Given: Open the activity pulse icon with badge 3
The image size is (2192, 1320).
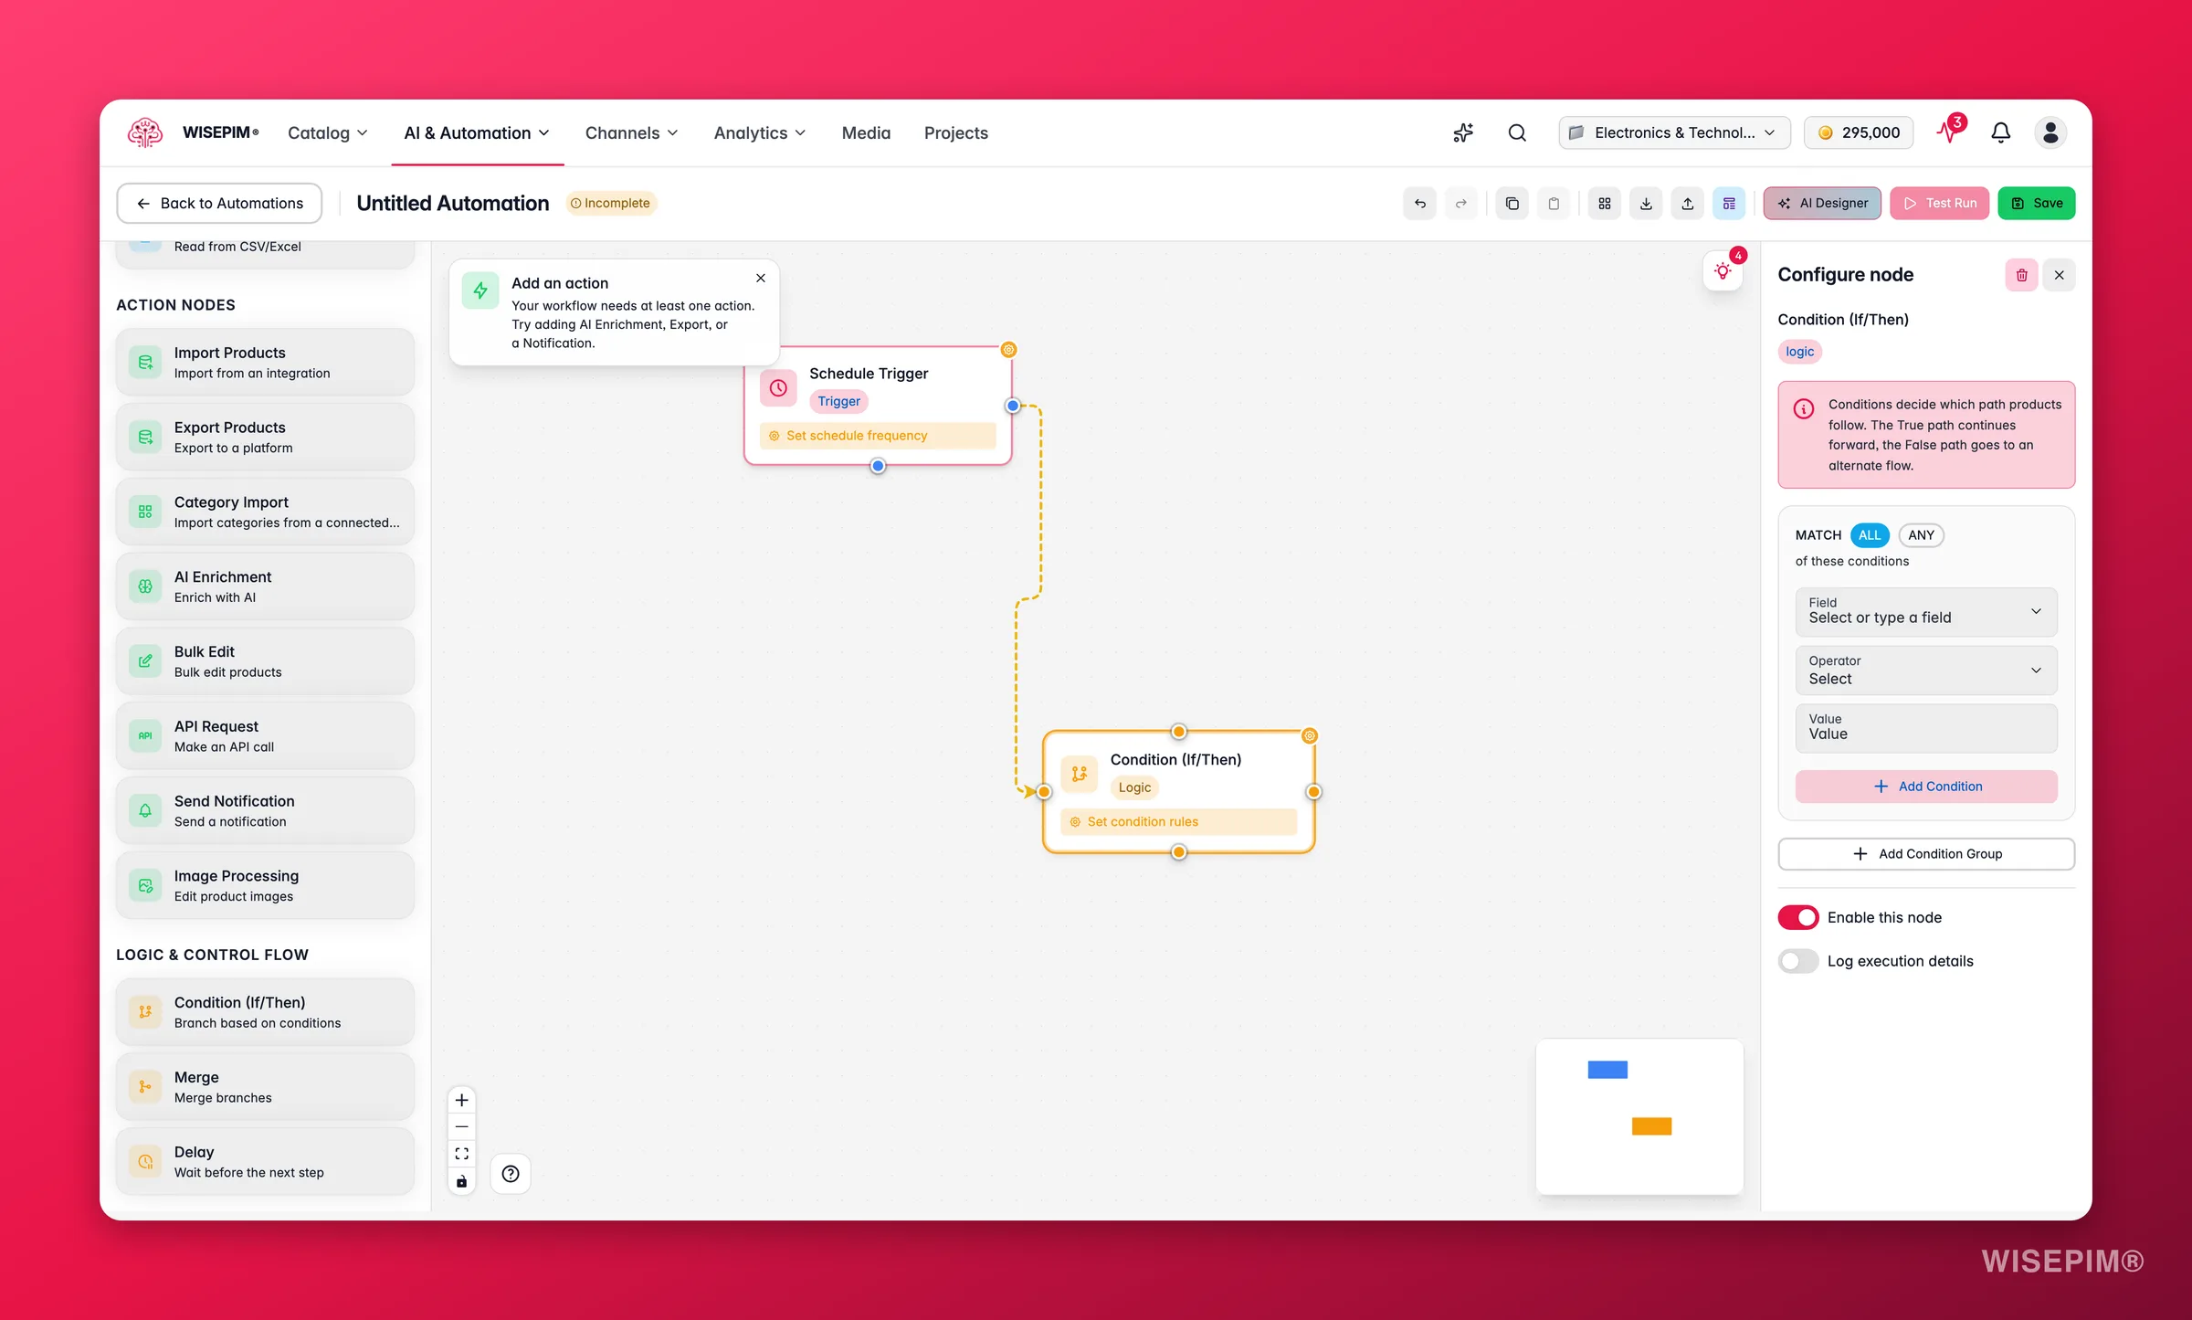Looking at the screenshot, I should pos(1949,132).
